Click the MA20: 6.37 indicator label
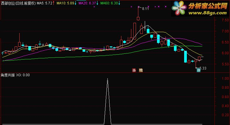230x125 pixels. (87, 3)
